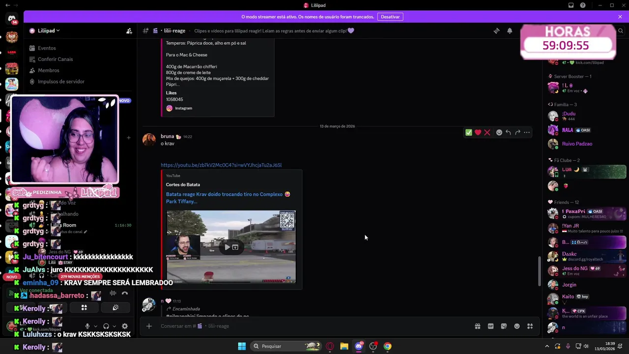This screenshot has height=354, width=629.
Task: Open threads icon in channel header
Action: point(496,30)
